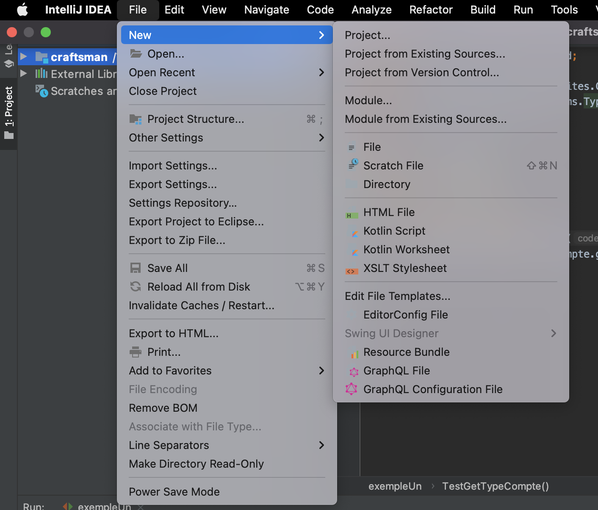The height and width of the screenshot is (510, 598).
Task: Click the XSLT Stylesheet icon
Action: 352,271
